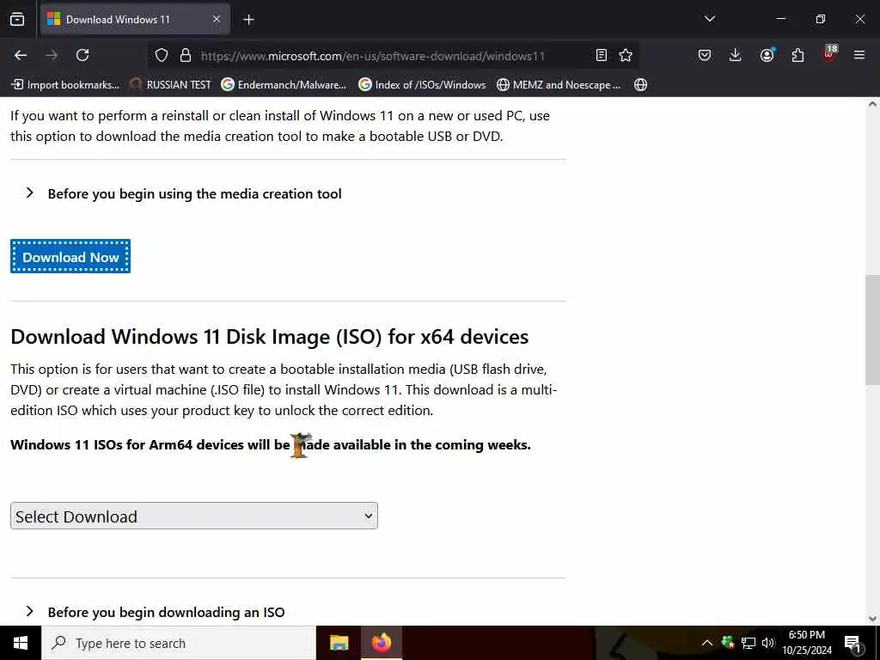Show hidden system tray icons
Screen dimensions: 880x660
[x=707, y=643]
